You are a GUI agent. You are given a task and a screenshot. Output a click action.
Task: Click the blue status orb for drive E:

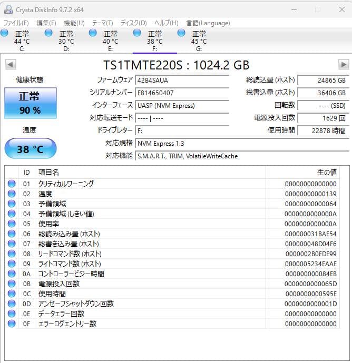click(93, 33)
